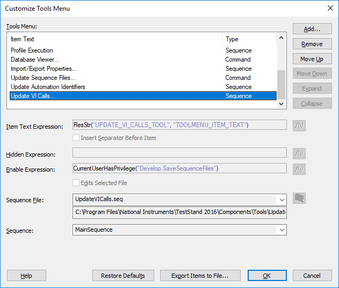Click the Add... button
This screenshot has height=288, width=339.
pos(312,29)
